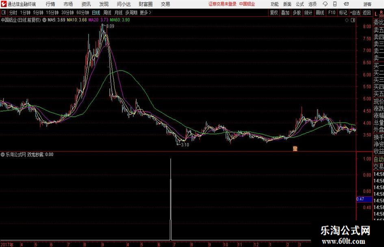Click the MA10: 3.68 indicator value
This screenshot has width=384, height=247.
(x=77, y=20)
